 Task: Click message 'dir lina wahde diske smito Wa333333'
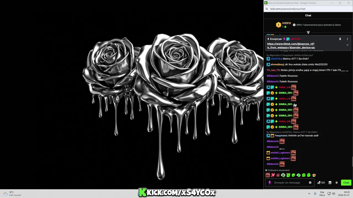point(306,64)
